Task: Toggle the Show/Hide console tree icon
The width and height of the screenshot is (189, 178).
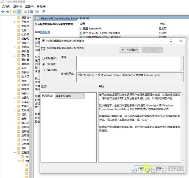Action: (x=19, y=12)
